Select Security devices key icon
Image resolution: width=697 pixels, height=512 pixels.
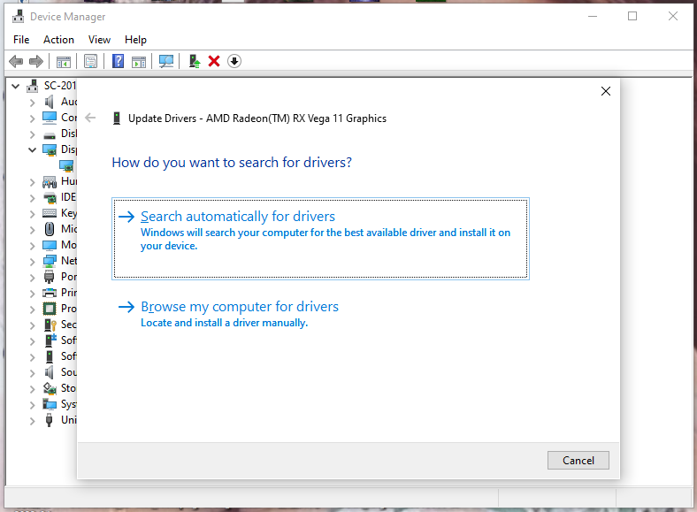click(x=50, y=325)
